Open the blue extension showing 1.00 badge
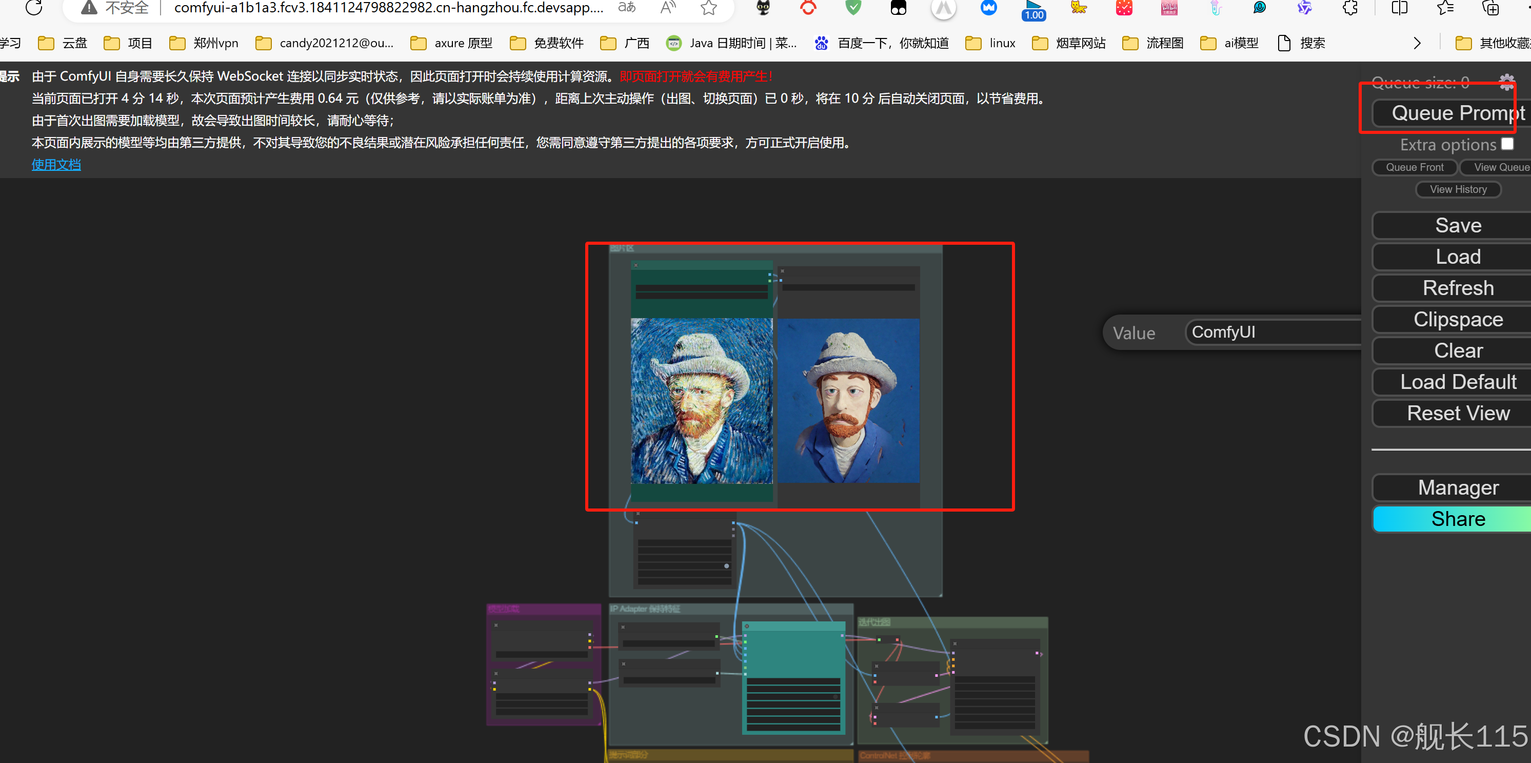Viewport: 1531px width, 763px height. [1033, 10]
